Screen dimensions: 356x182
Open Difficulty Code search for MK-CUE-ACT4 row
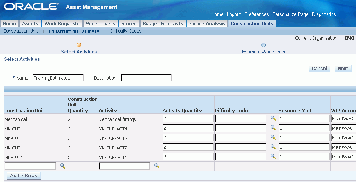coord(273,128)
